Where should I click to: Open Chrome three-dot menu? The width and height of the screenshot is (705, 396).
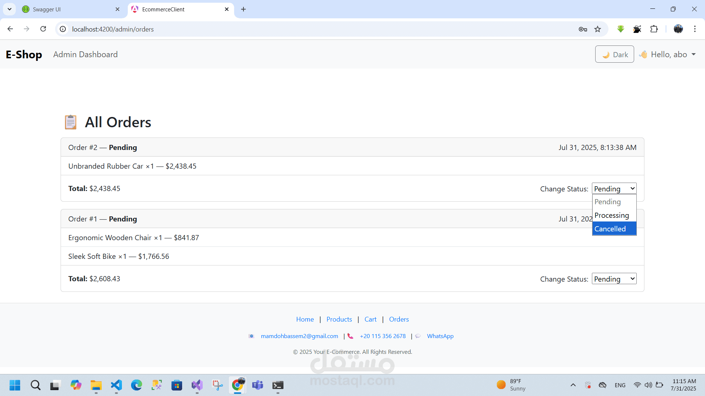click(695, 29)
